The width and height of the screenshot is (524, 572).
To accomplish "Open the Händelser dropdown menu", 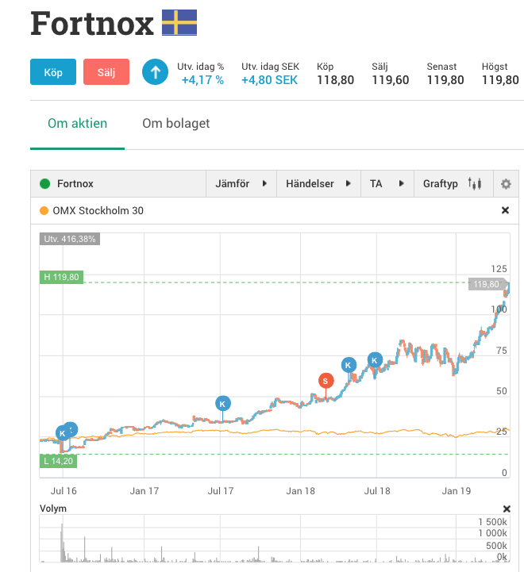I will [318, 183].
